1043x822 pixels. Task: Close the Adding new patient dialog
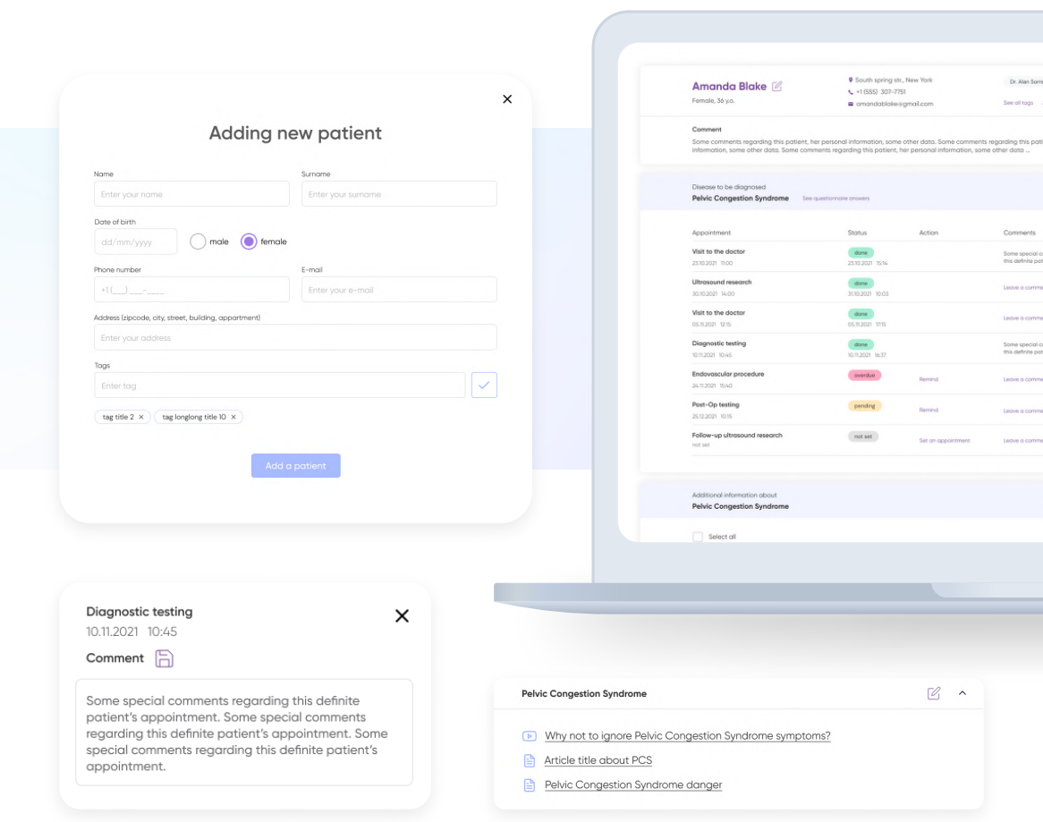pos(507,99)
